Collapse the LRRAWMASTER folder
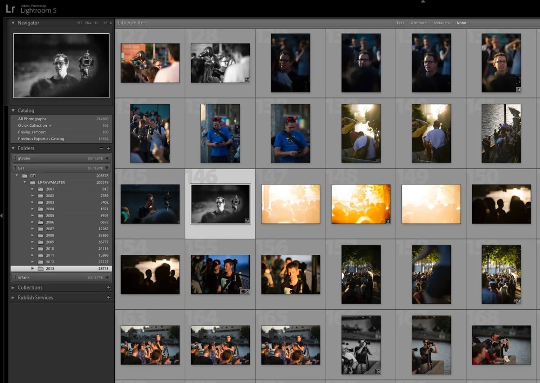 coord(25,182)
